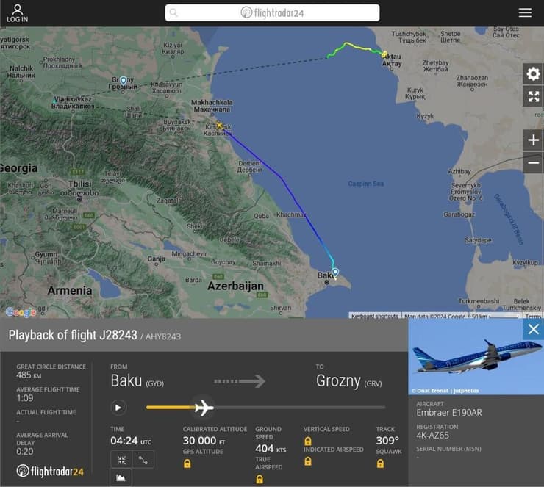This screenshot has height=487, width=544.
Task: Toggle fullscreen map view
Action: click(x=533, y=96)
